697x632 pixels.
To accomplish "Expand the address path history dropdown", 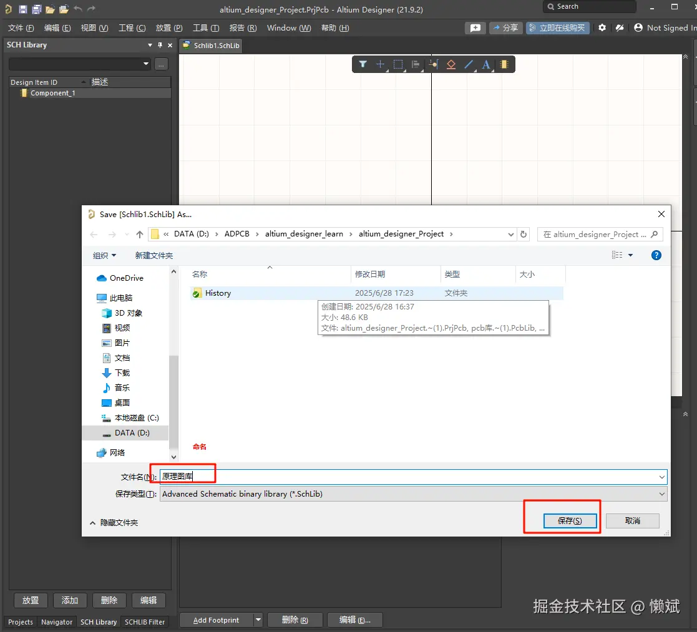I will click(x=511, y=234).
